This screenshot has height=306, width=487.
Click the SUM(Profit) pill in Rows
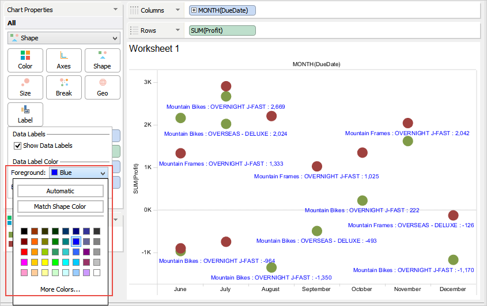click(222, 30)
